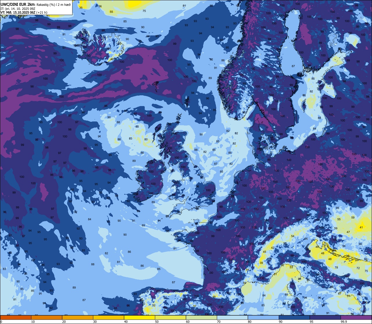The height and width of the screenshot is (324, 372).
Task: Click the 50–60 pale yellow legend swatch
Action: 170,317
